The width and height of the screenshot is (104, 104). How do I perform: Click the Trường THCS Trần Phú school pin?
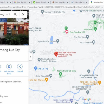(42, 12)
